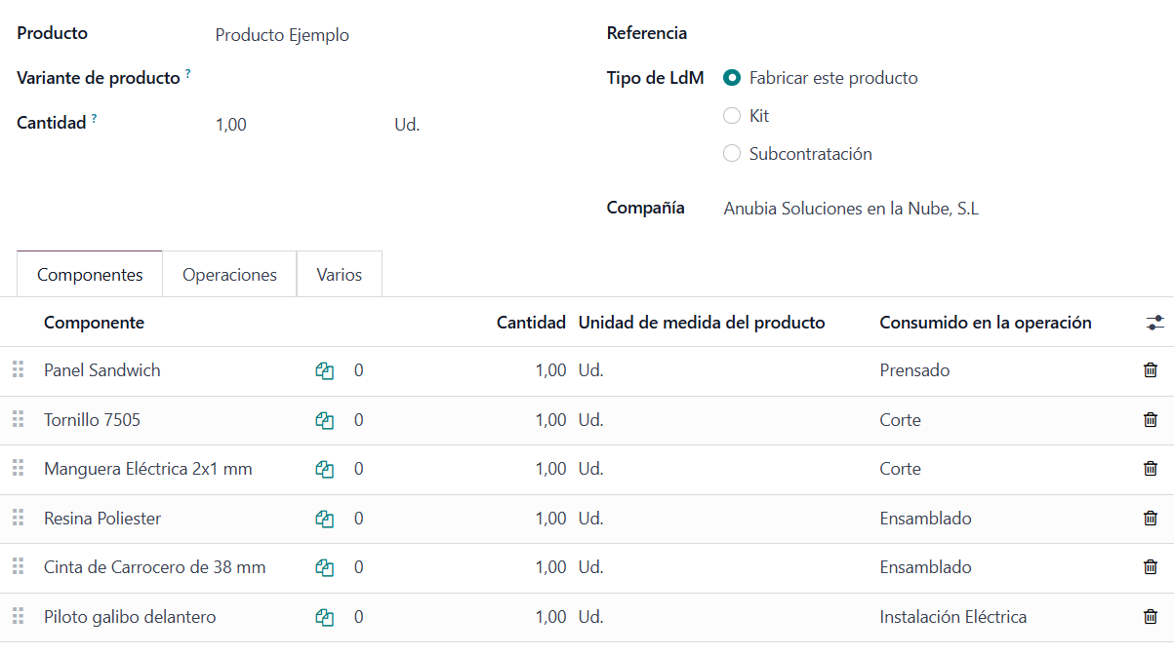This screenshot has width=1174, height=655.
Task: Delete the Tornillo 7505 component row
Action: coord(1151,420)
